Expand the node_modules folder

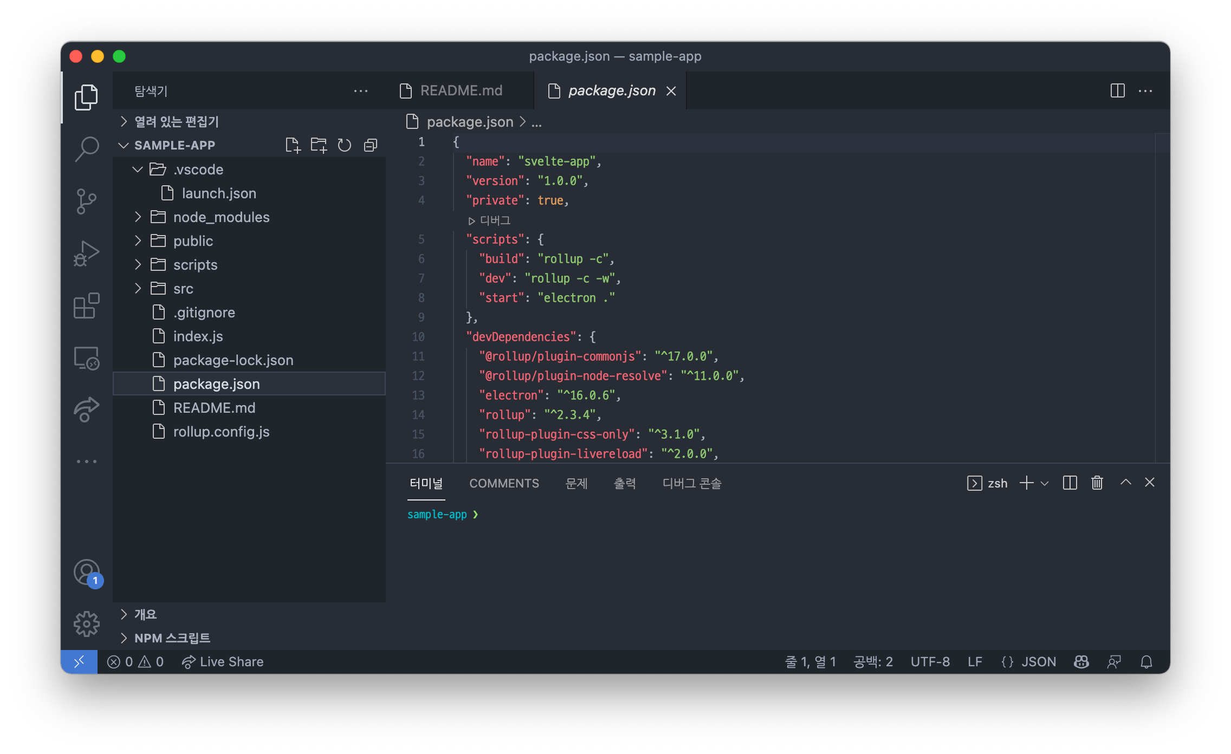click(221, 217)
